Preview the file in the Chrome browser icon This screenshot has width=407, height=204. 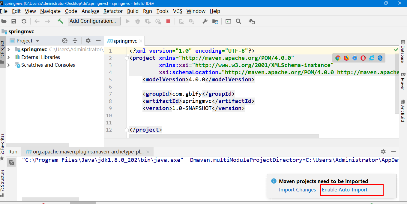point(338,58)
